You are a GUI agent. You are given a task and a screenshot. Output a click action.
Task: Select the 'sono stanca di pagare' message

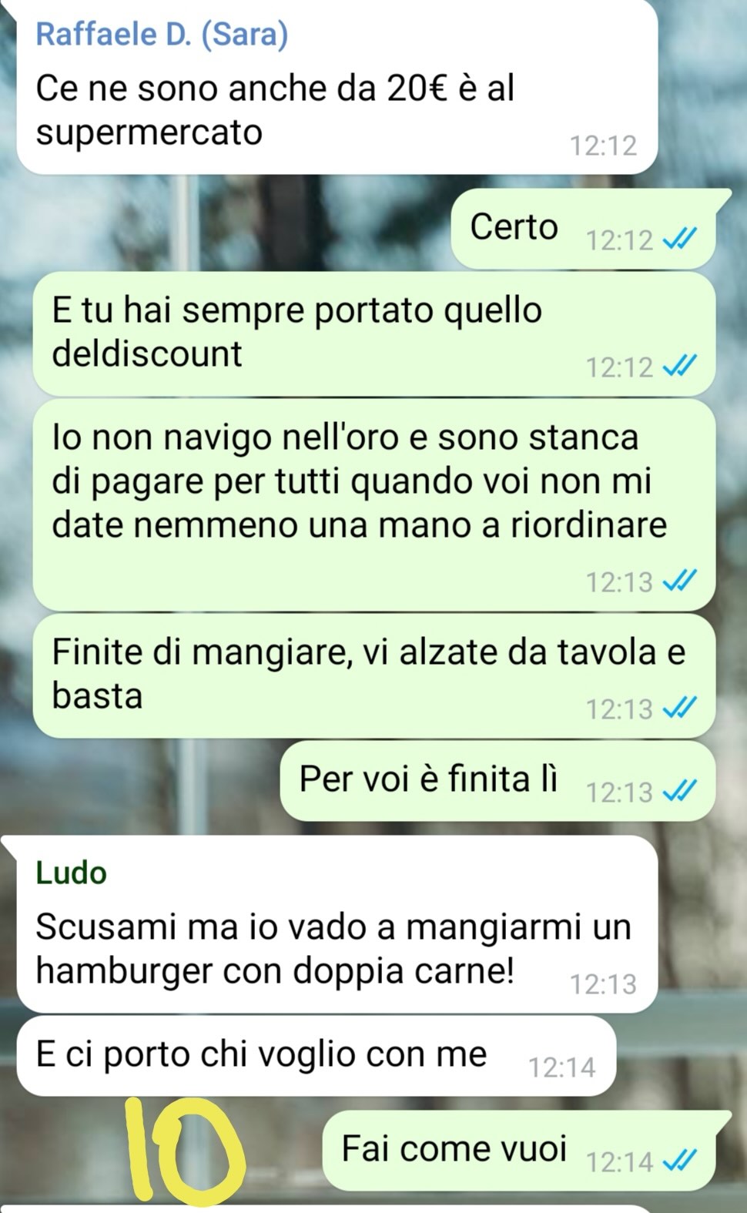374,504
